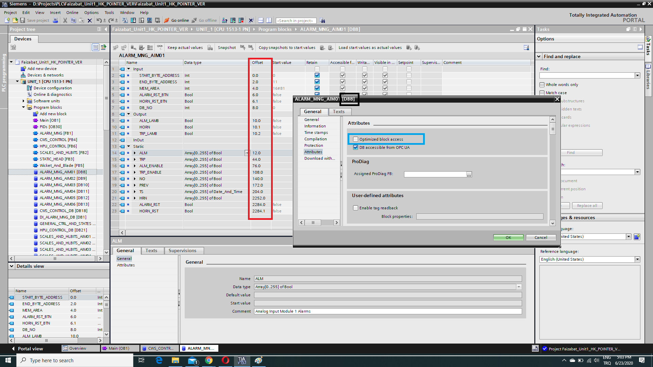
Task: Toggle Retain checkbox for MEM_AREA row
Action: [317, 88]
